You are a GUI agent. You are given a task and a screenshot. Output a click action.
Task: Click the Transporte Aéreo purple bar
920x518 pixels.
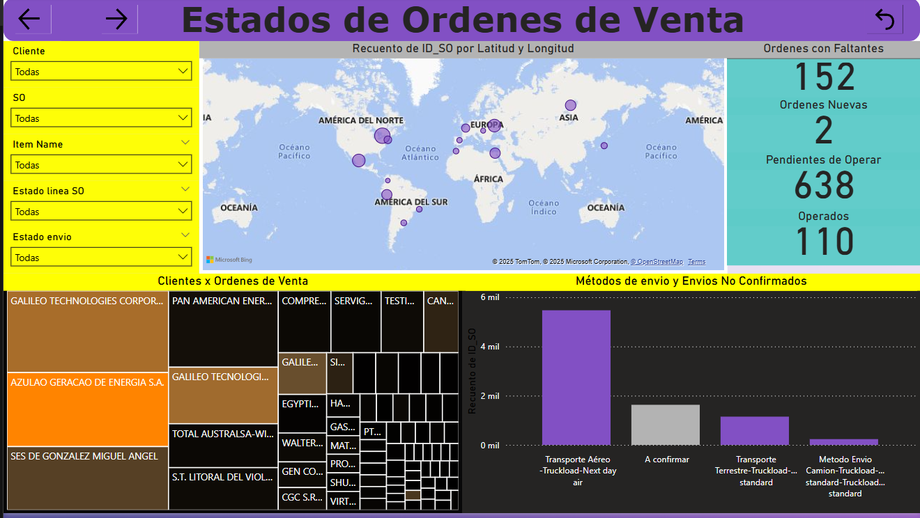(x=576, y=377)
